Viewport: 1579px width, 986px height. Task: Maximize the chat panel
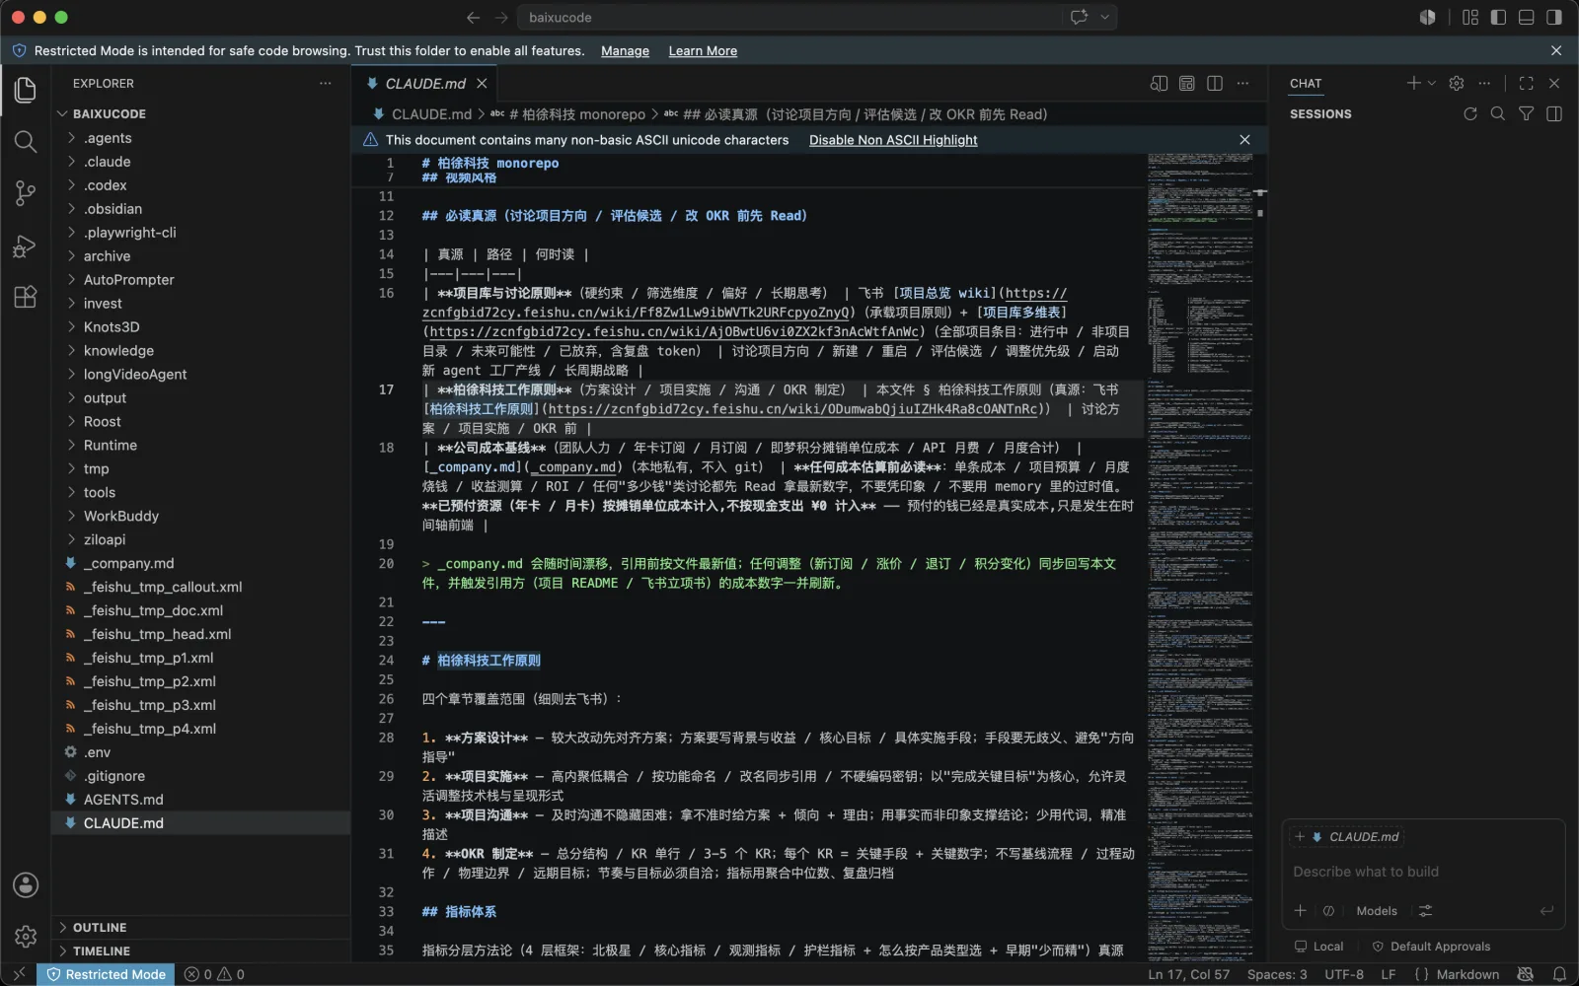tap(1527, 84)
